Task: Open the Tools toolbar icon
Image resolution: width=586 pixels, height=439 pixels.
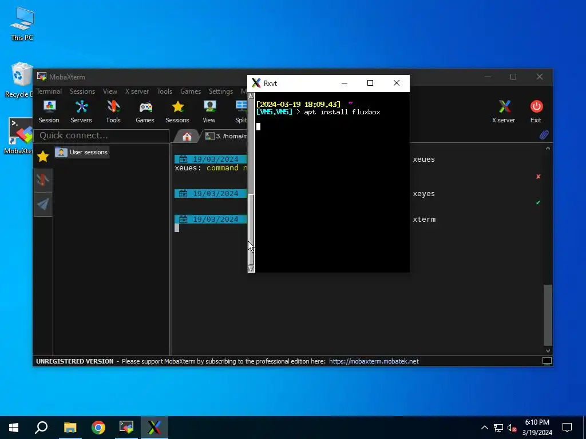Action: (x=113, y=111)
